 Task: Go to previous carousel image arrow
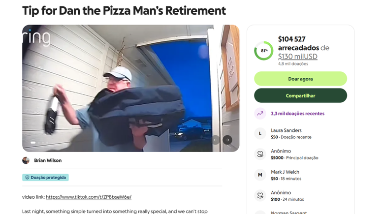click(x=215, y=140)
